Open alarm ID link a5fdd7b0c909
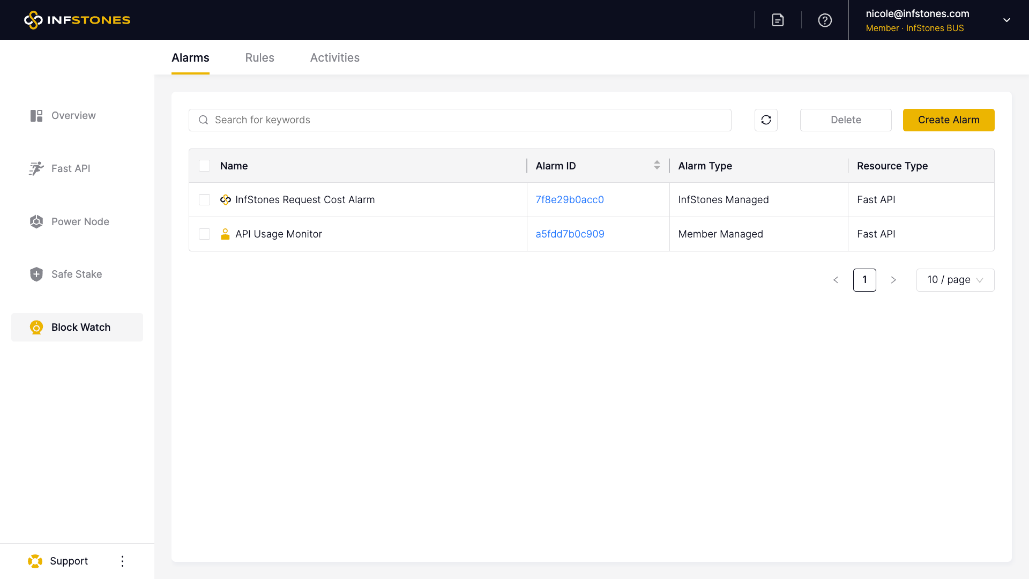1029x579 pixels. [x=570, y=234]
